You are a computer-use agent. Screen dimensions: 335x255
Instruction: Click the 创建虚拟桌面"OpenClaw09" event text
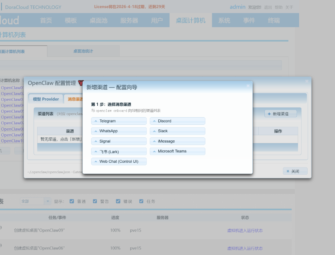[39, 230]
